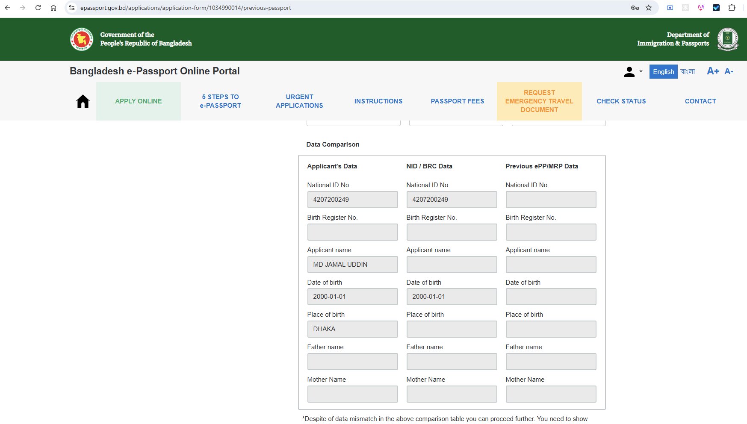Screen dimensions: 747x424
Task: Click the Data Comparison heading
Action: [x=333, y=144]
